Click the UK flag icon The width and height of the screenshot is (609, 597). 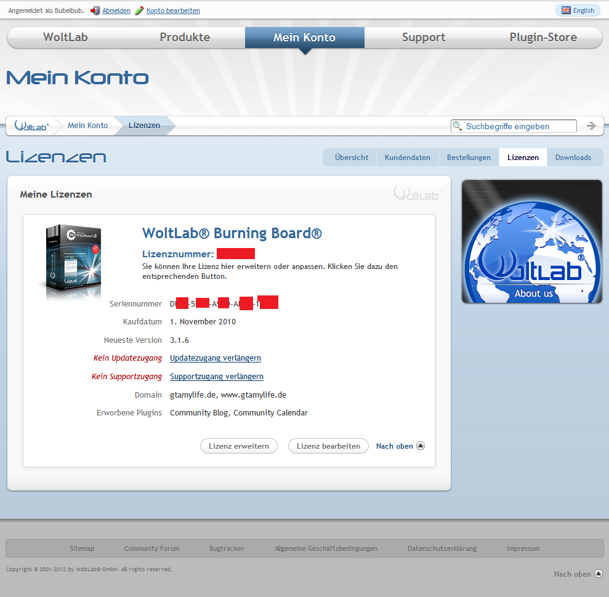(566, 10)
